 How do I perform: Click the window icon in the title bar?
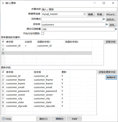[3, 3]
